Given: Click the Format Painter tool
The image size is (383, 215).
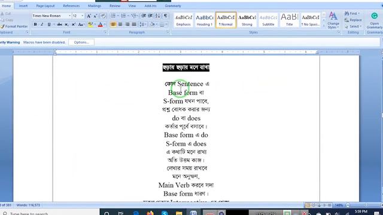Looking at the screenshot, I should click(14, 26).
